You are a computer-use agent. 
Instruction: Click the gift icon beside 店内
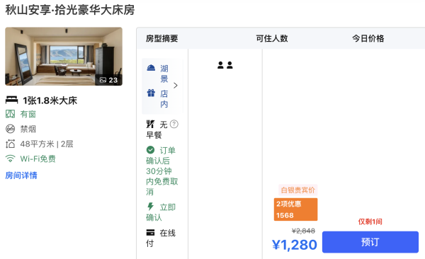tap(151, 93)
